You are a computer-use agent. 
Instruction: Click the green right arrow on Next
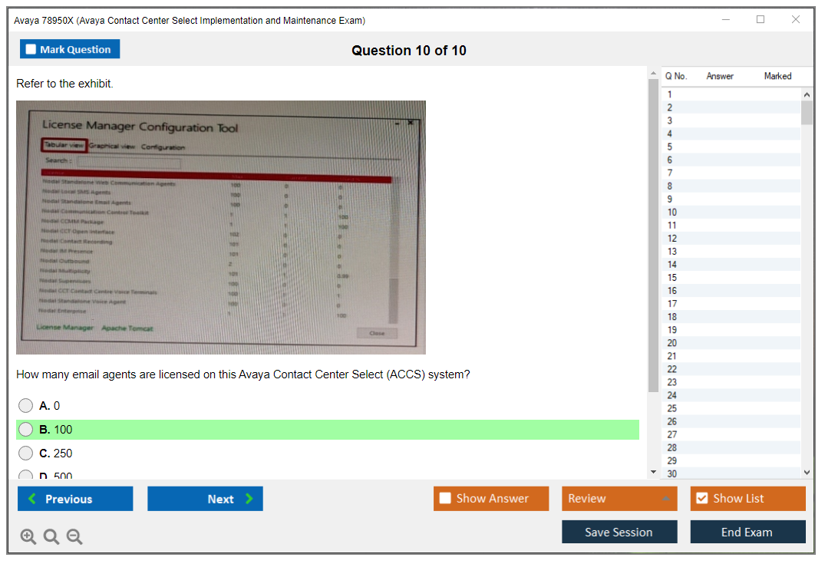pyautogui.click(x=249, y=499)
